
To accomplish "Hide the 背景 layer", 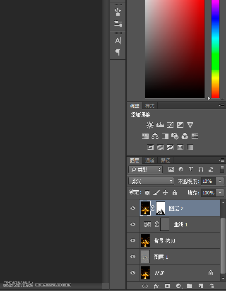I will click(x=133, y=273).
